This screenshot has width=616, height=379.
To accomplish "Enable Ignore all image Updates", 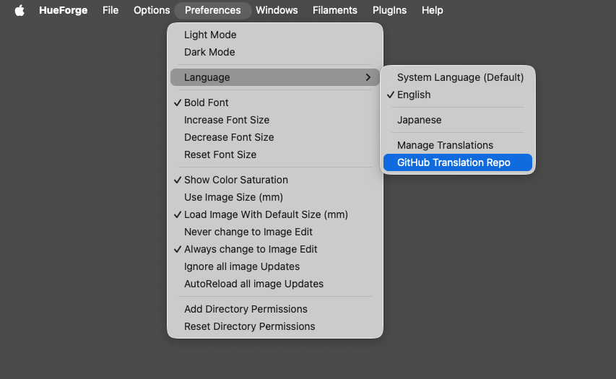I will (x=275, y=266).
